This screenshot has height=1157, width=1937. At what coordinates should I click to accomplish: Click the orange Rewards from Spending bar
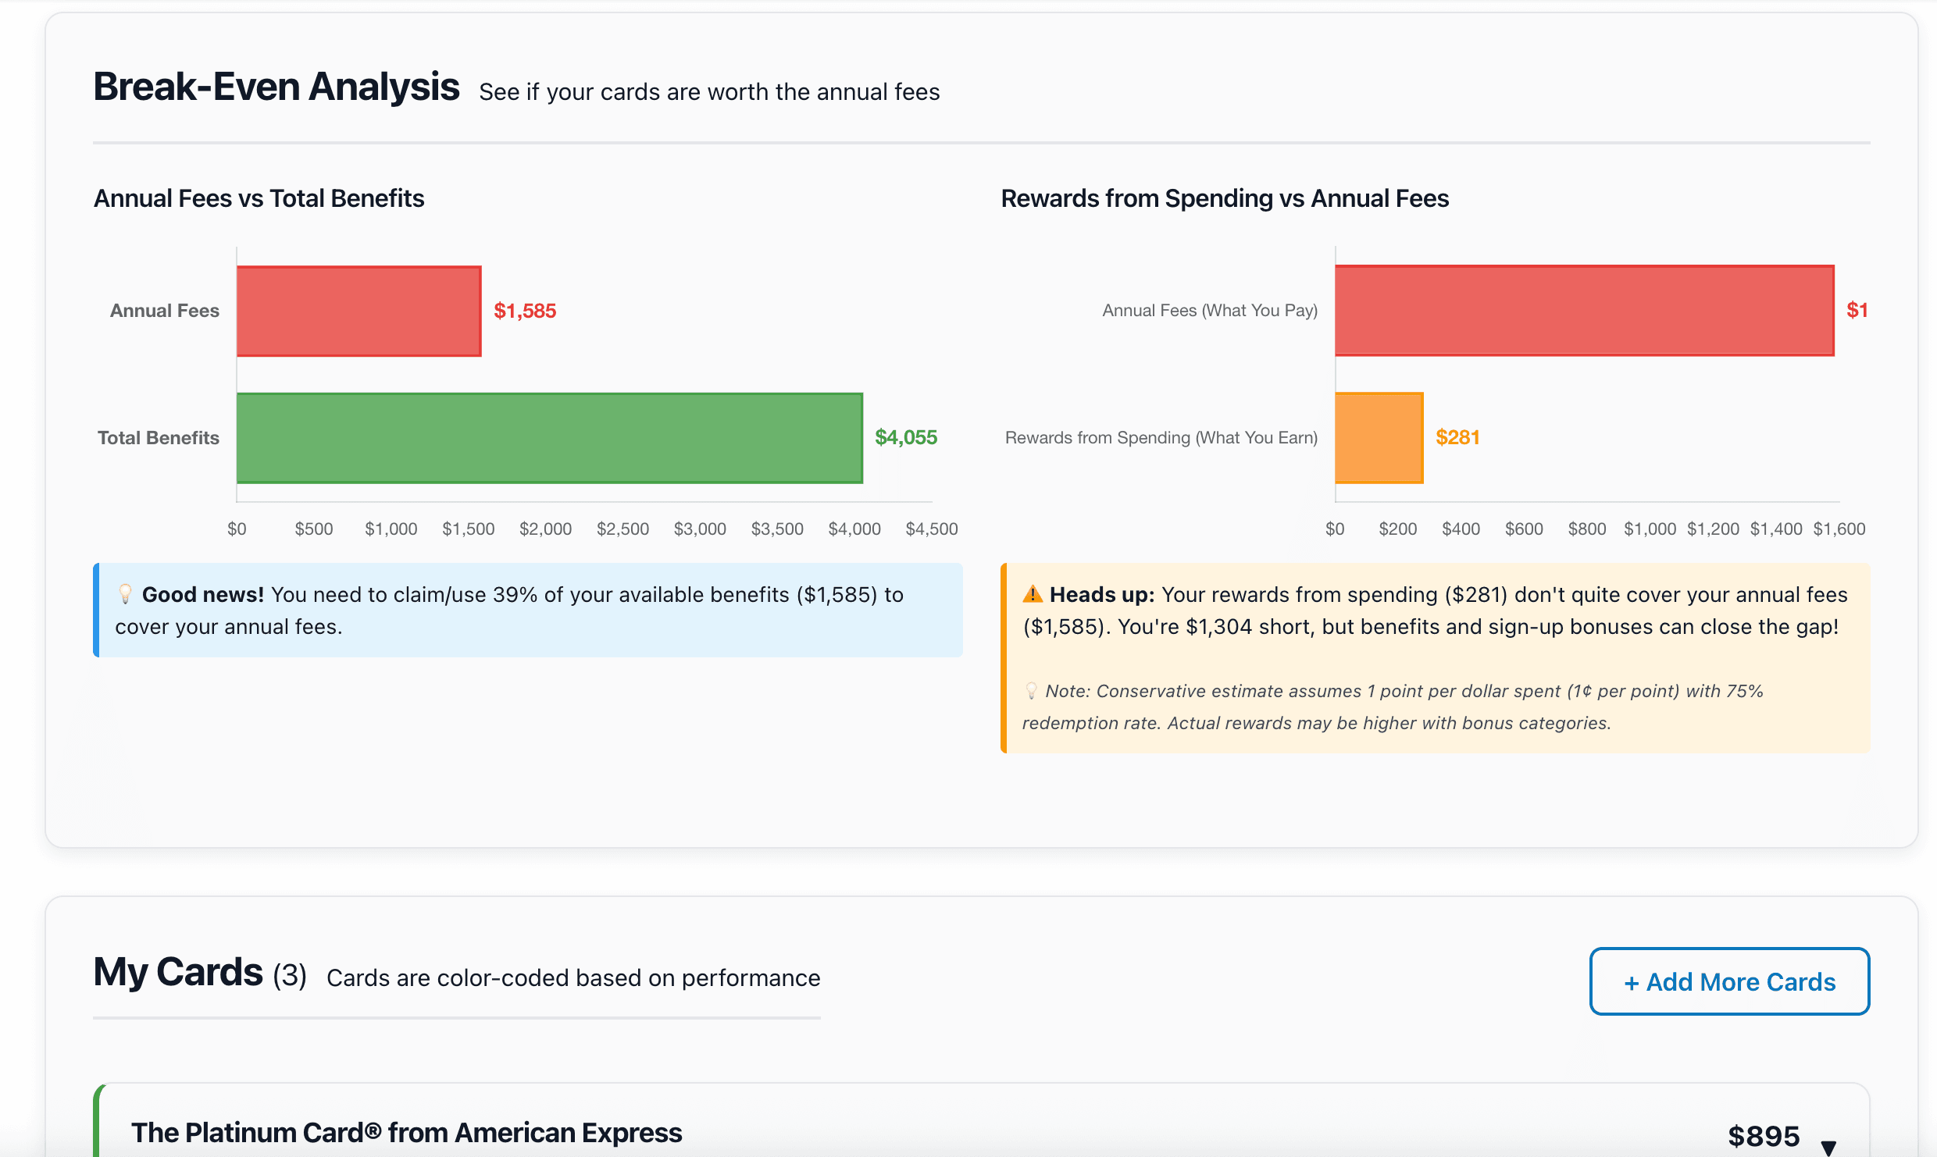click(1379, 438)
